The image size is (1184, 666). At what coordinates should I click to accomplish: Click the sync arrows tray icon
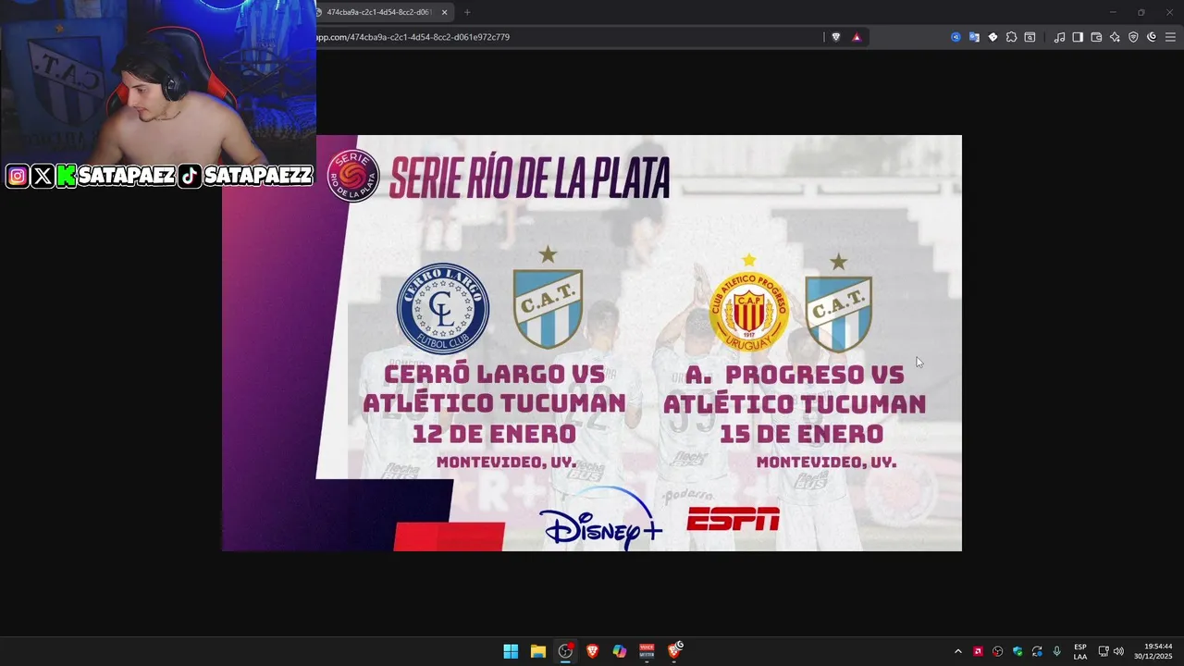(1037, 651)
